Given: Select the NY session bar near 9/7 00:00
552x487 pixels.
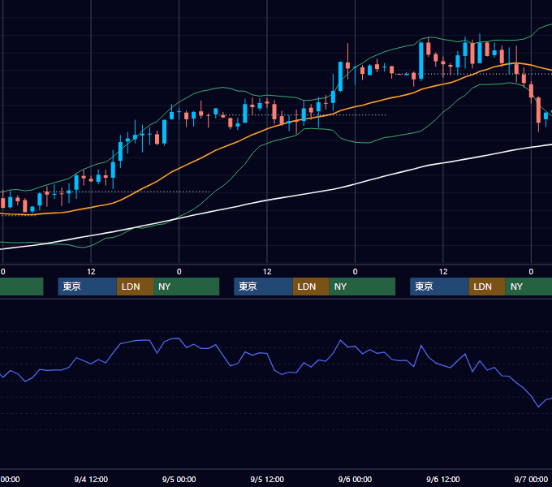Looking at the screenshot, I should [528, 287].
